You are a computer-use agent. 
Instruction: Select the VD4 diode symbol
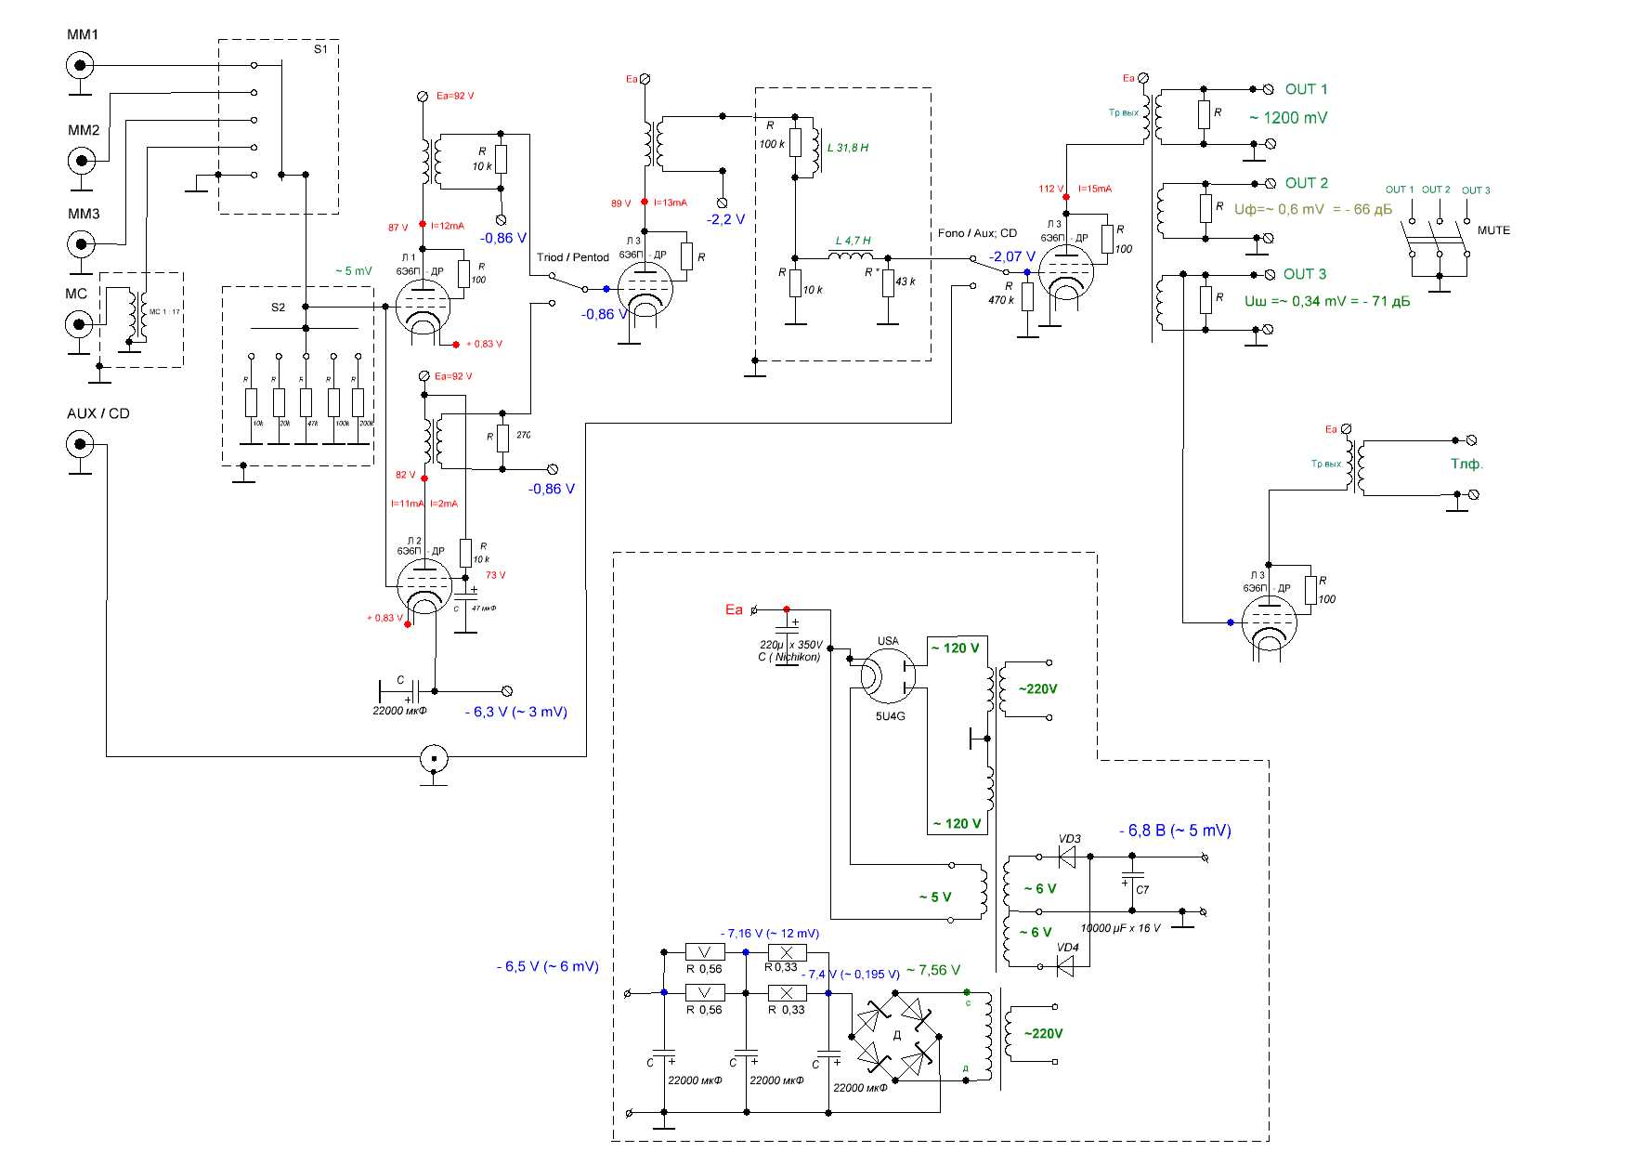[x=1066, y=967]
